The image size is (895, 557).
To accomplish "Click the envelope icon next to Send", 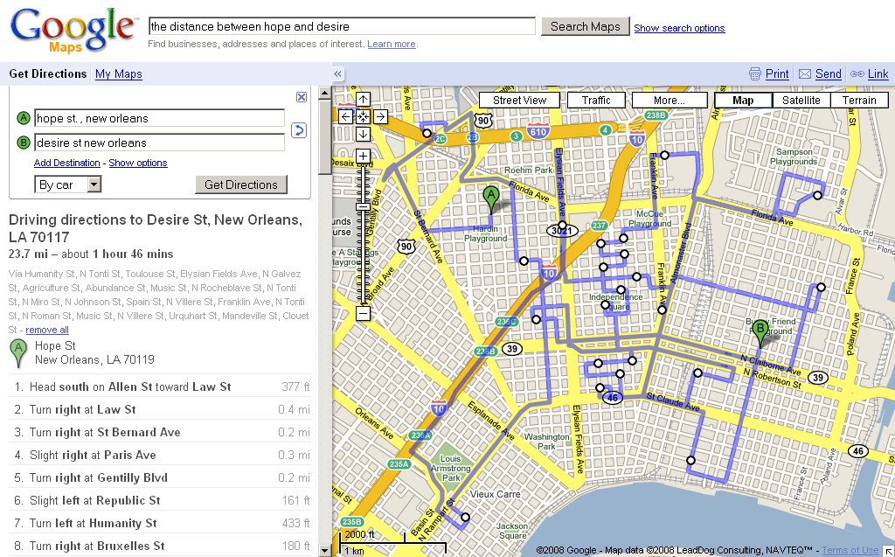I will (805, 73).
